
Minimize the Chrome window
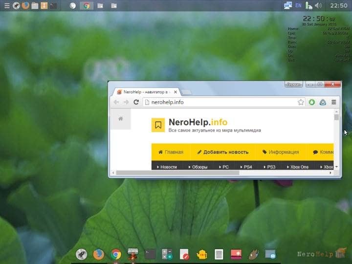311,85
